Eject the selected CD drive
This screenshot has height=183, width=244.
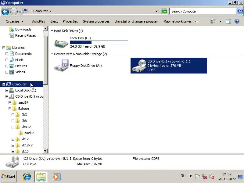tap(54, 21)
